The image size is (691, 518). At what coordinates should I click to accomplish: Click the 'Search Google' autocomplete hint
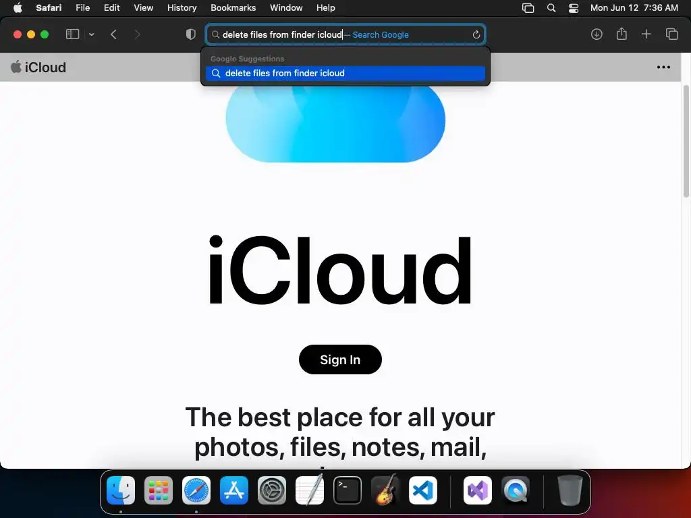381,35
